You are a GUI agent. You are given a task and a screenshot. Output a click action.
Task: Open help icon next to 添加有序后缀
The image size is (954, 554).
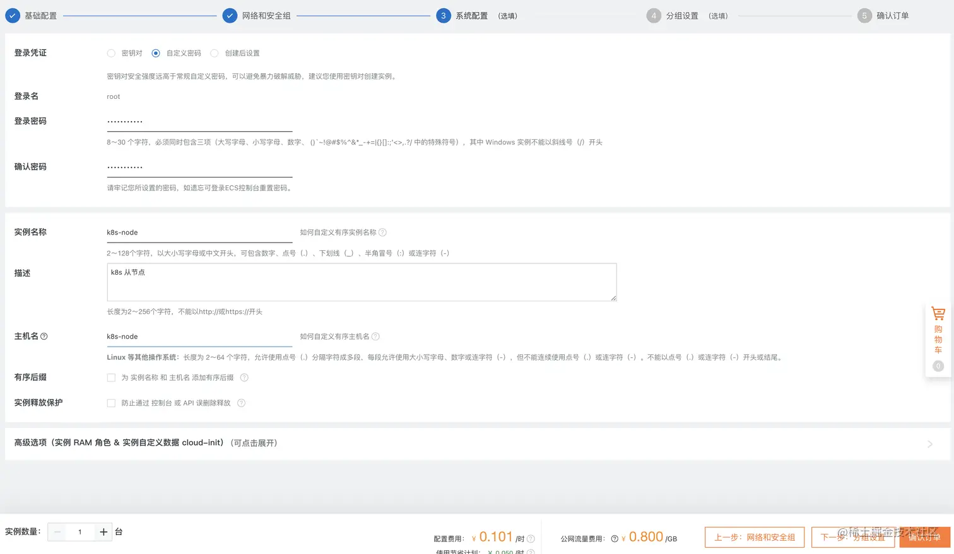pos(244,378)
